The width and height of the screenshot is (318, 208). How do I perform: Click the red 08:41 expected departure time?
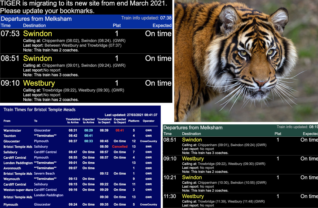pos(120,131)
